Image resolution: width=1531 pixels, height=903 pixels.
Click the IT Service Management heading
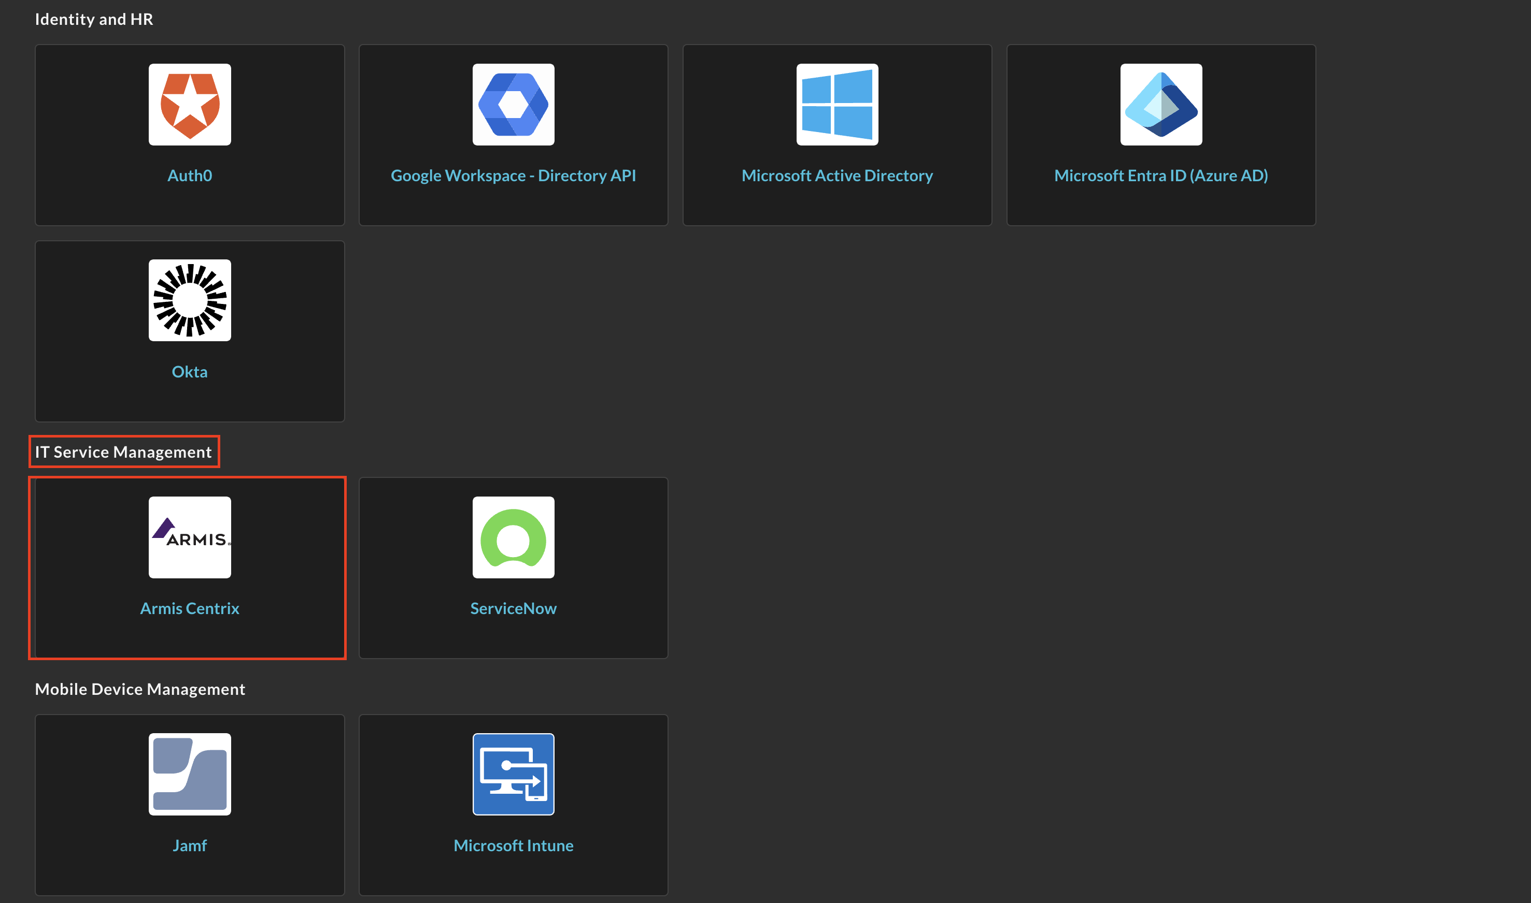pos(123,452)
